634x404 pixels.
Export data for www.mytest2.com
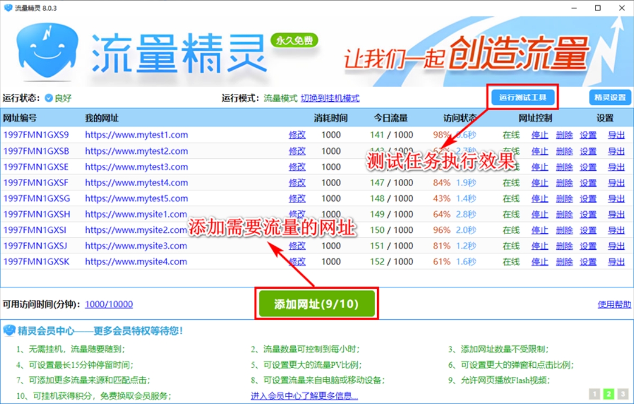click(x=616, y=151)
